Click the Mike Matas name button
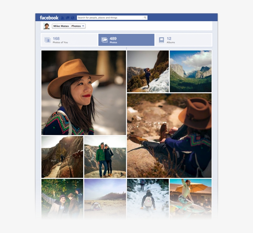The height and width of the screenshot is (233, 253). pos(61,26)
